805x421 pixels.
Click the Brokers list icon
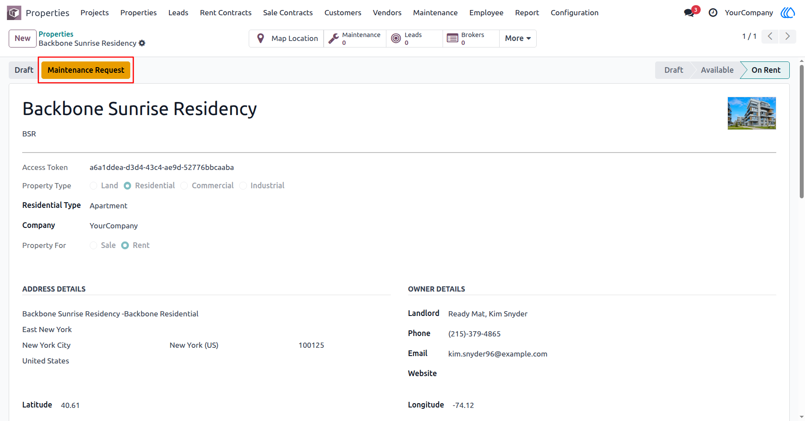(453, 38)
